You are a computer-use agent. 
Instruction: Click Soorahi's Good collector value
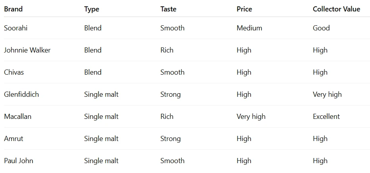[321, 28]
